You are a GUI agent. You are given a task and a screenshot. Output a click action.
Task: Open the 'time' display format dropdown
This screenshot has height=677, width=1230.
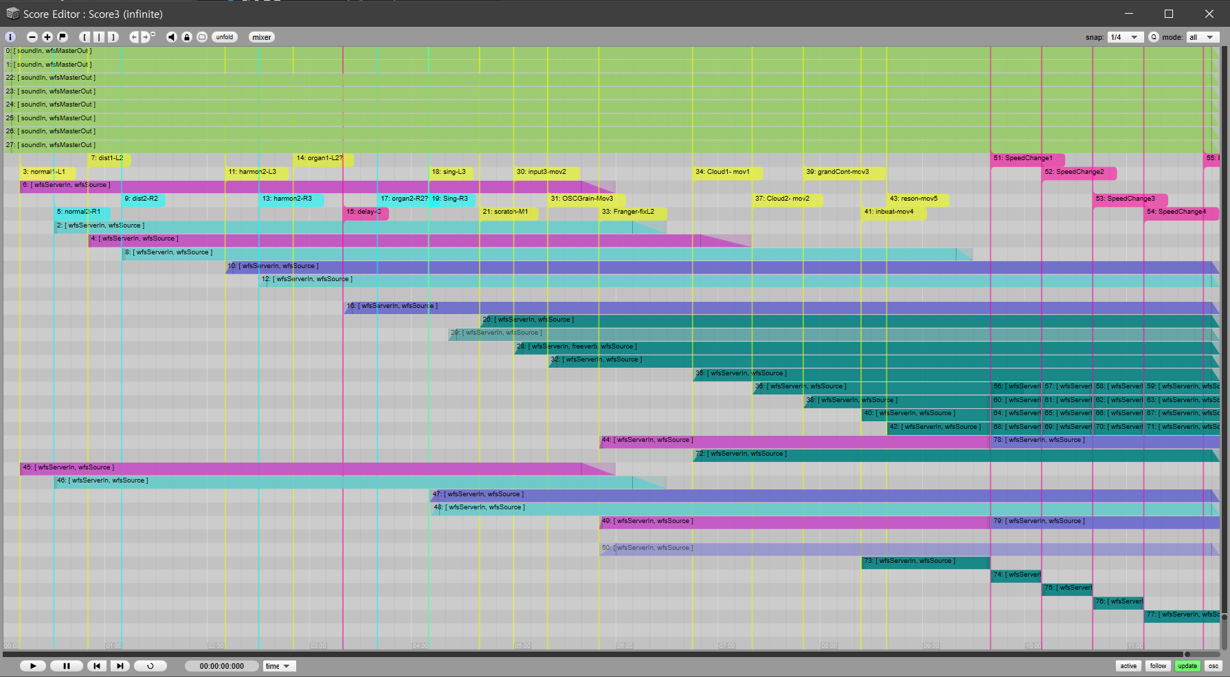pos(278,666)
